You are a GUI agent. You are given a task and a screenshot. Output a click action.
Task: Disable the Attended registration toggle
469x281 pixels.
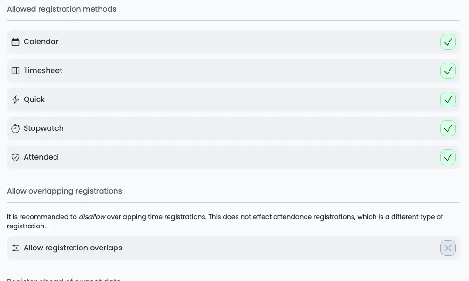pyautogui.click(x=448, y=157)
